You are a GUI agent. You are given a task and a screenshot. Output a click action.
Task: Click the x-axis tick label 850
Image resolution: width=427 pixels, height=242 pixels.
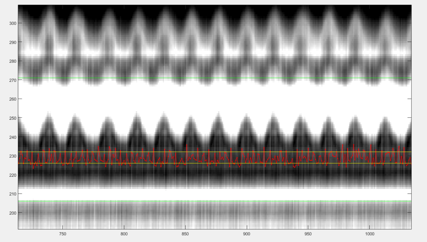pyautogui.click(x=185, y=234)
